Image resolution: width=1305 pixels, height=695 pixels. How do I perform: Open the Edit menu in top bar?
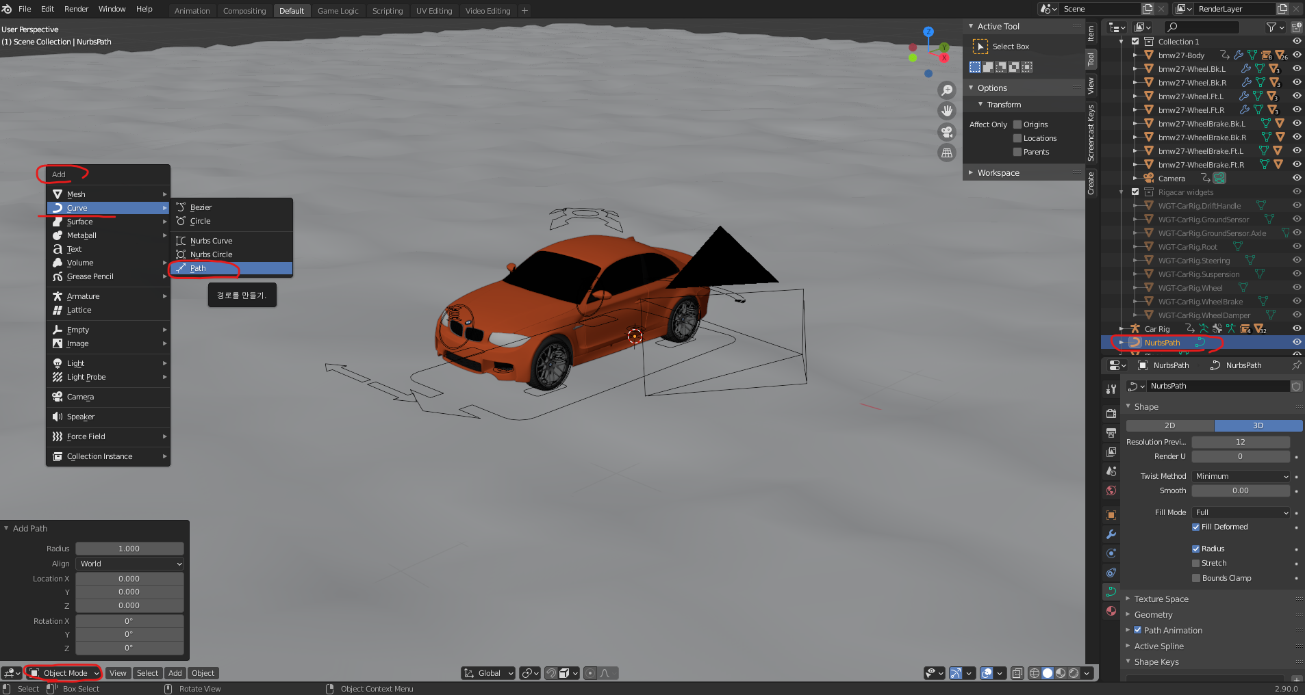[48, 9]
